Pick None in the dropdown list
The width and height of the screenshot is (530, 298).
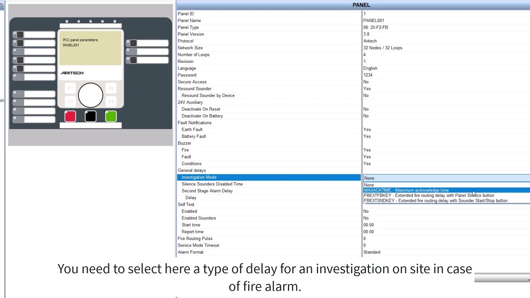[446, 185]
